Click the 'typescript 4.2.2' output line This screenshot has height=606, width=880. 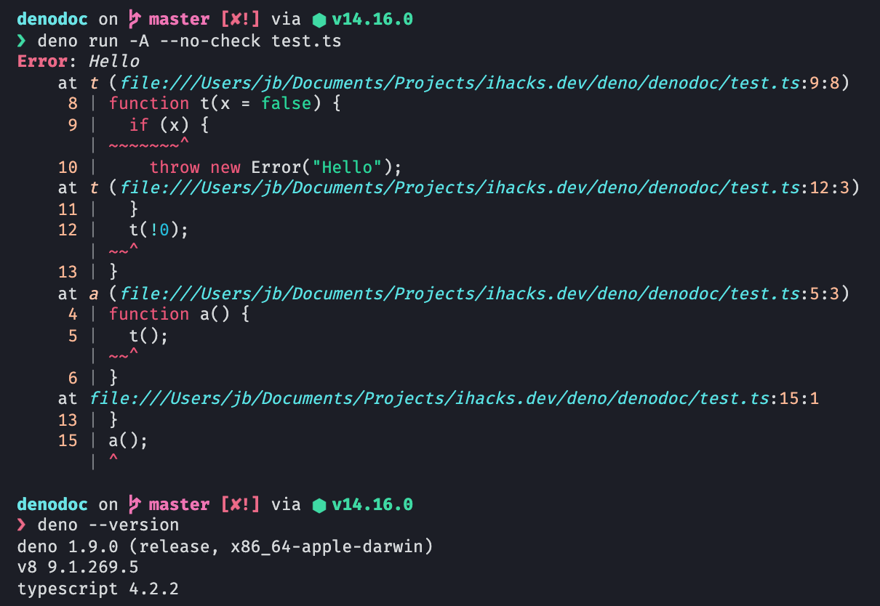click(x=98, y=589)
